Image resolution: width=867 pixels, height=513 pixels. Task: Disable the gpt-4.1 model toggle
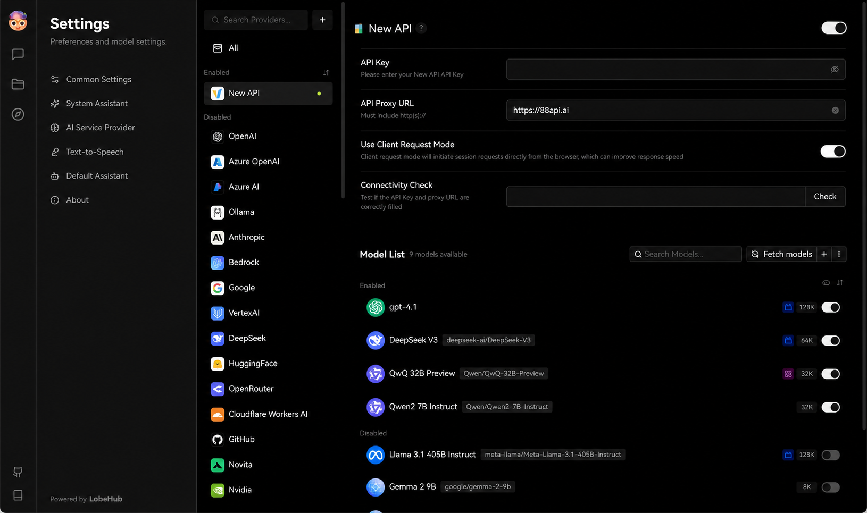click(830, 307)
